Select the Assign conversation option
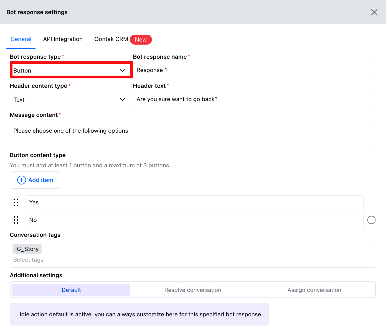The width and height of the screenshot is (386, 331). click(x=314, y=290)
